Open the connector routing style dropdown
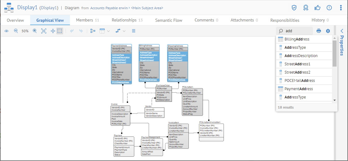Viewport: 348px width, 161px height. click(120, 31)
